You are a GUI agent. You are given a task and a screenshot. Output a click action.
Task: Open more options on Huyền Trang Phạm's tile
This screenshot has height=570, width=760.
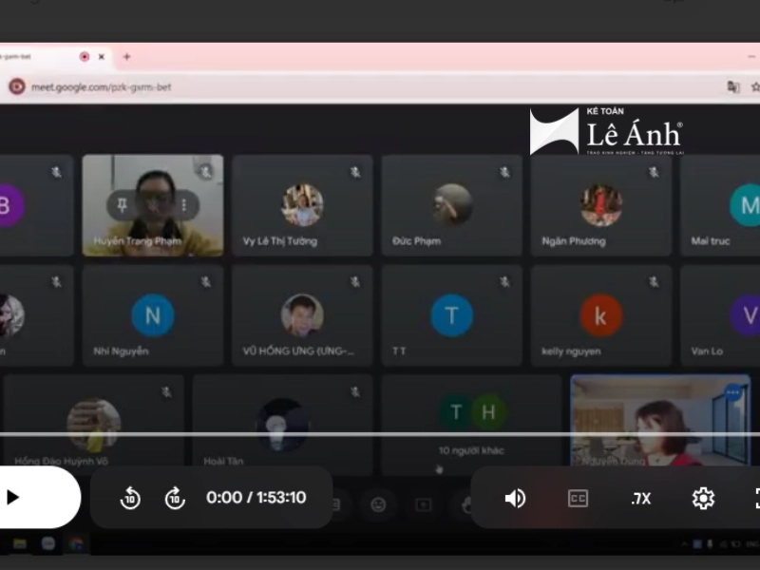(x=184, y=204)
